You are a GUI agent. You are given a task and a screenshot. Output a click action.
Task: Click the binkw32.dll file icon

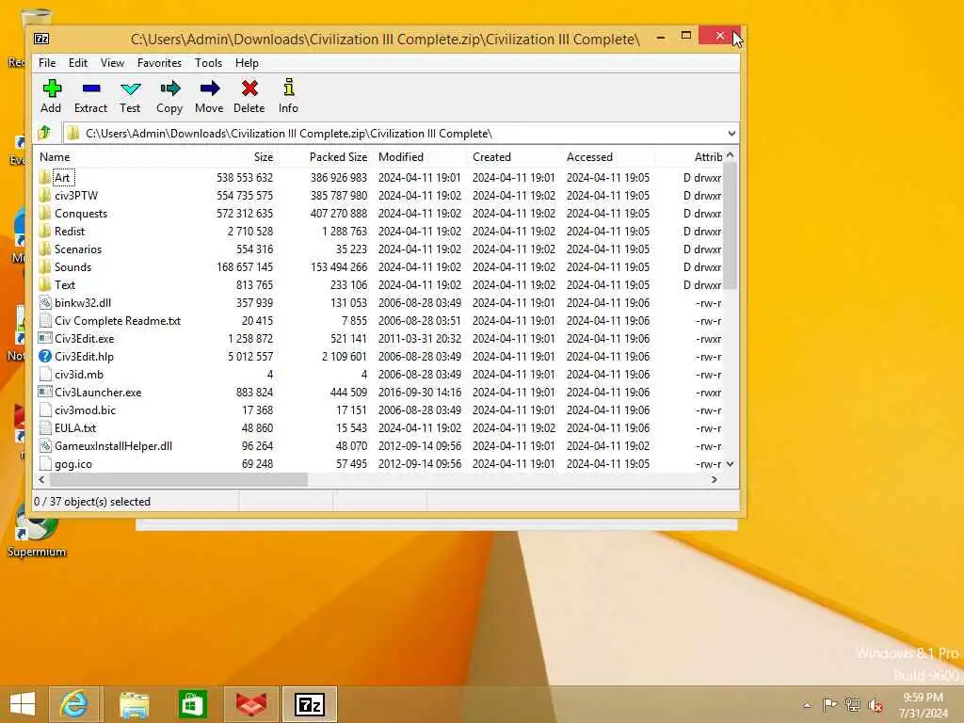click(x=45, y=302)
